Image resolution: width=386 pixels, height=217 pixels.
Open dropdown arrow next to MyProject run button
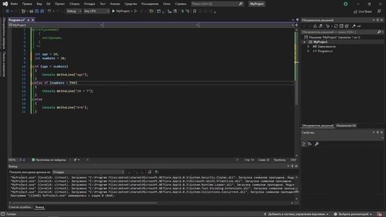click(x=131, y=11)
